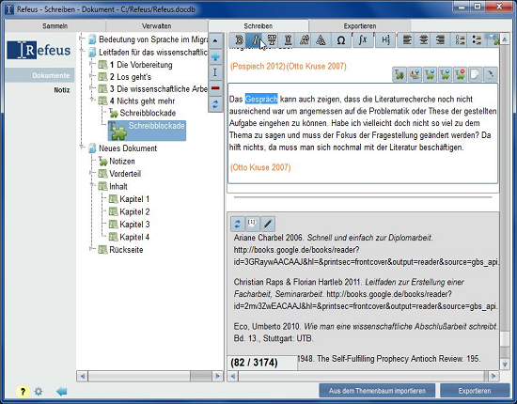Screen dimensions: 517x404
Task: Collapse the Inhalt node
Action: click(92, 186)
